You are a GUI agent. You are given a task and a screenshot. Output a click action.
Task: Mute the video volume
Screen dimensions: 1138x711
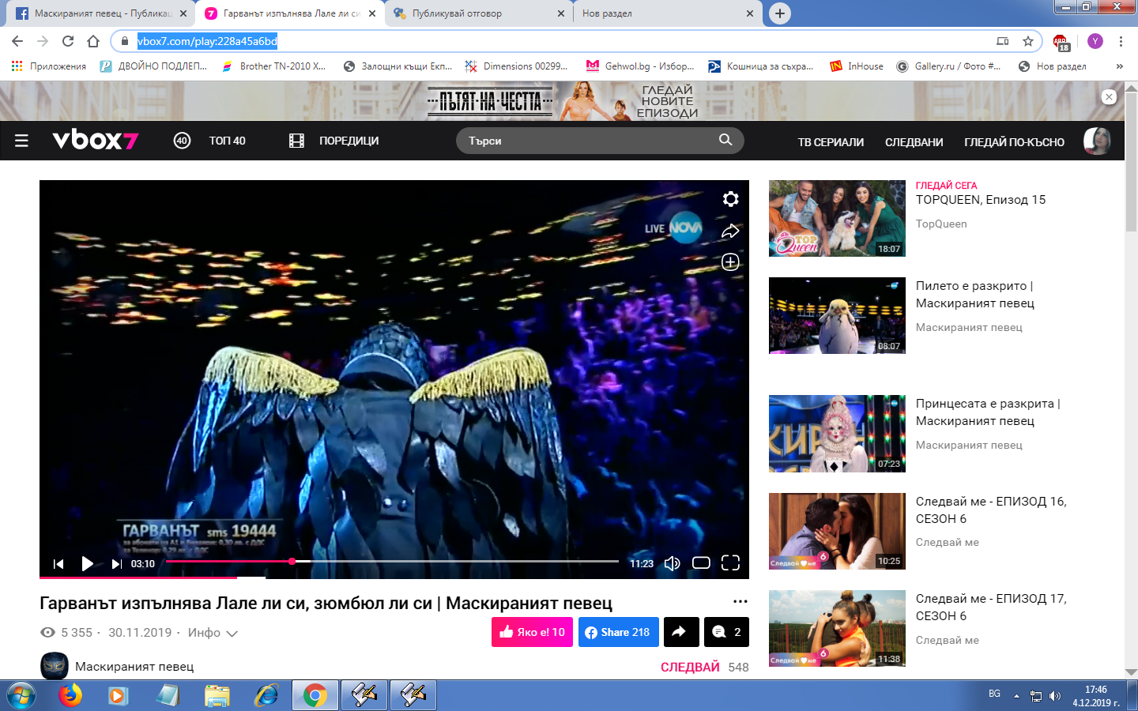tap(672, 563)
